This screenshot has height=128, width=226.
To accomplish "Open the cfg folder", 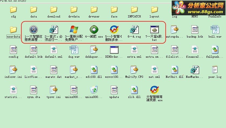I will point(13,10).
